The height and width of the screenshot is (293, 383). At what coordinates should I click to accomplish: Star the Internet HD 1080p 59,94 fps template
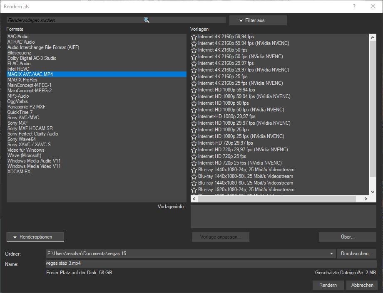point(194,90)
